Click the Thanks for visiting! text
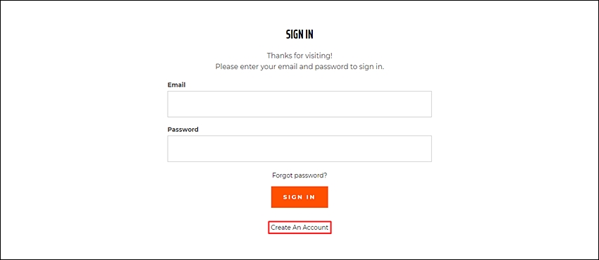 pos(299,56)
